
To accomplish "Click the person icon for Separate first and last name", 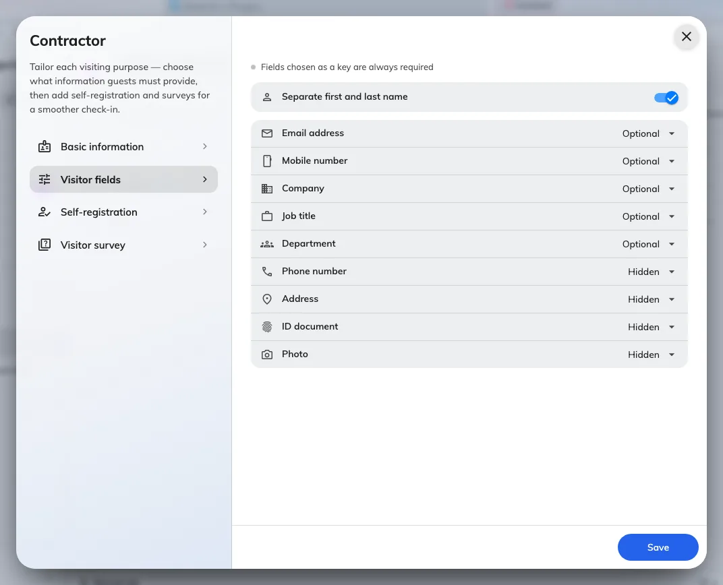I will pyautogui.click(x=267, y=97).
